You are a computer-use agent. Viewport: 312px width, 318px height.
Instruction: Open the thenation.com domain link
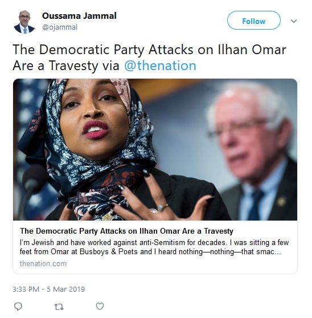coord(43,264)
